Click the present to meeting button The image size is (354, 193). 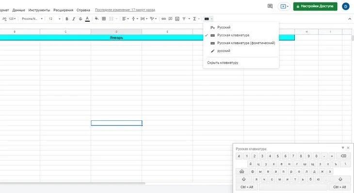coord(284,6)
